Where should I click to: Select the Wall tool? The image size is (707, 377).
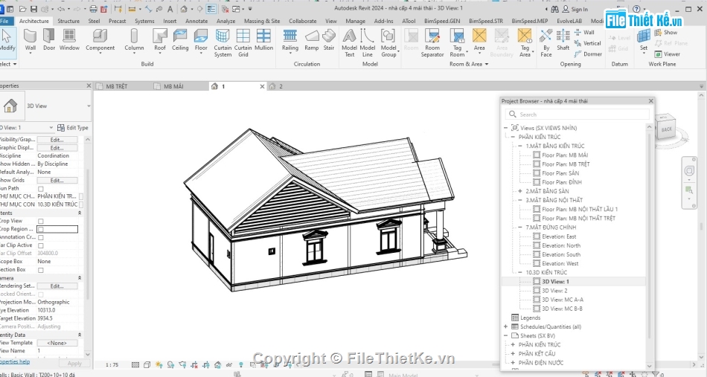(31, 41)
